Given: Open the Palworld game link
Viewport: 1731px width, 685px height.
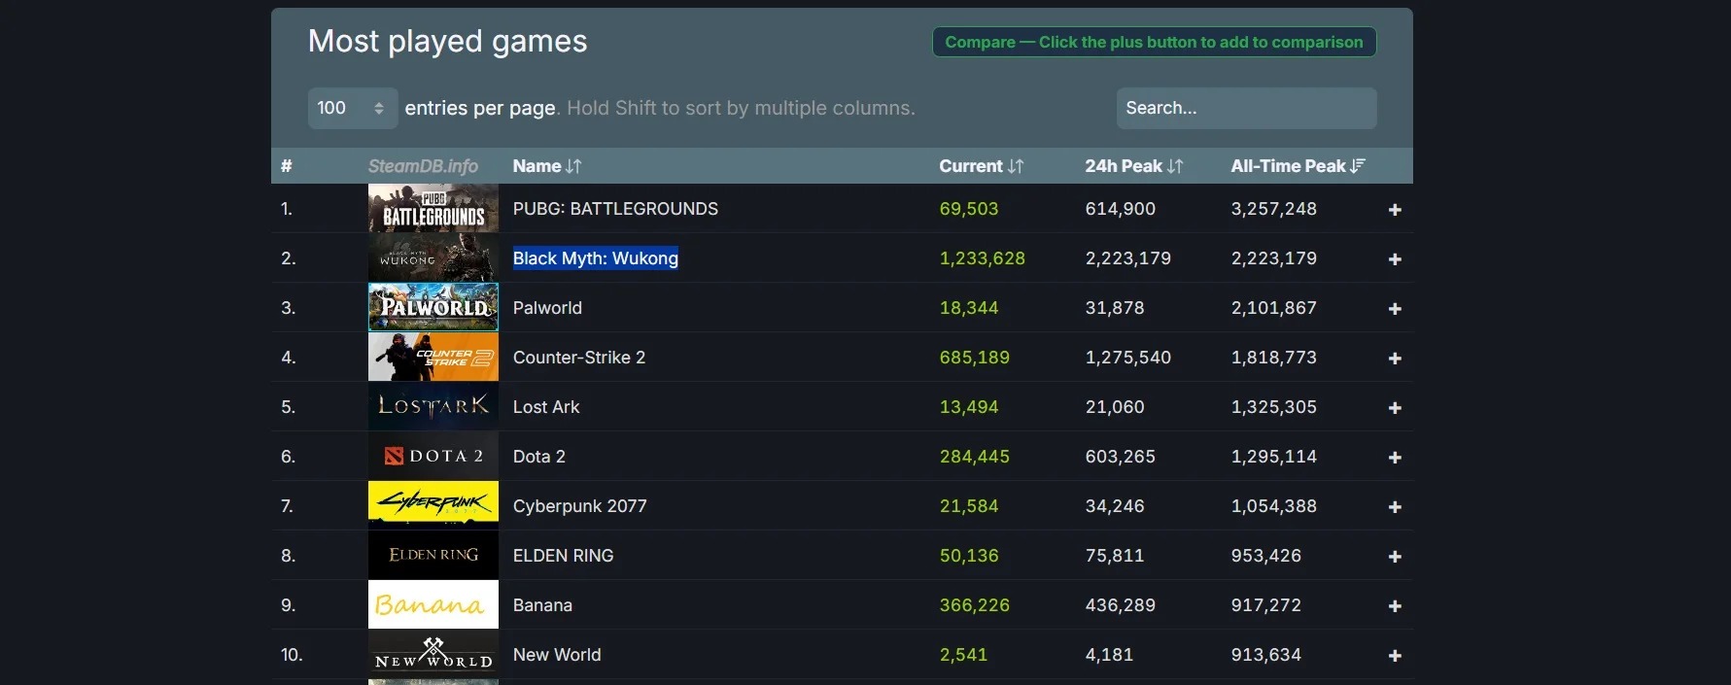Looking at the screenshot, I should click(547, 308).
